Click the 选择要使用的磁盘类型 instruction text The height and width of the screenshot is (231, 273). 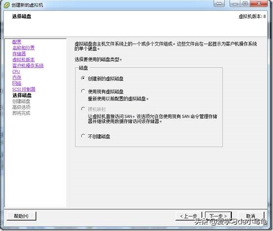99,59
